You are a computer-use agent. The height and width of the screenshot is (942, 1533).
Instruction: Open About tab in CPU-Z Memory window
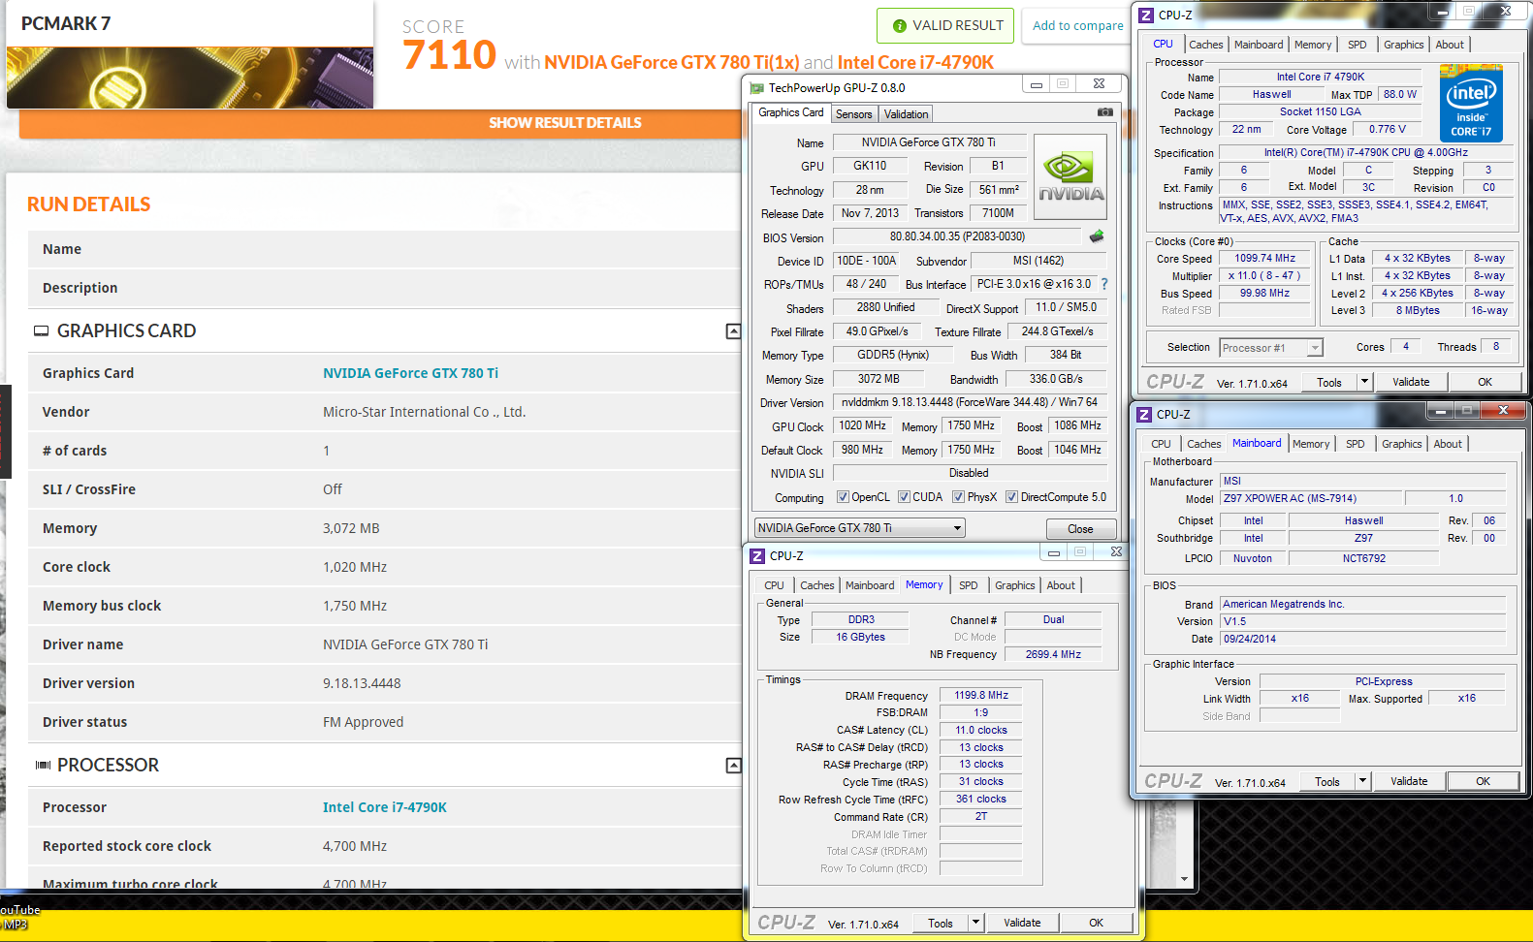(1061, 585)
